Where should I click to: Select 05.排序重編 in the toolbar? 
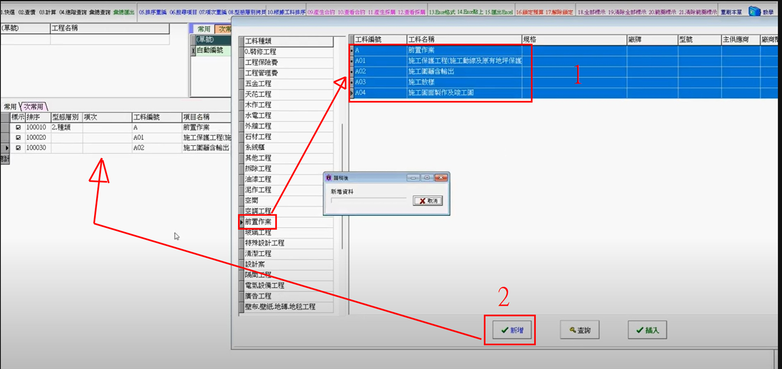click(152, 12)
